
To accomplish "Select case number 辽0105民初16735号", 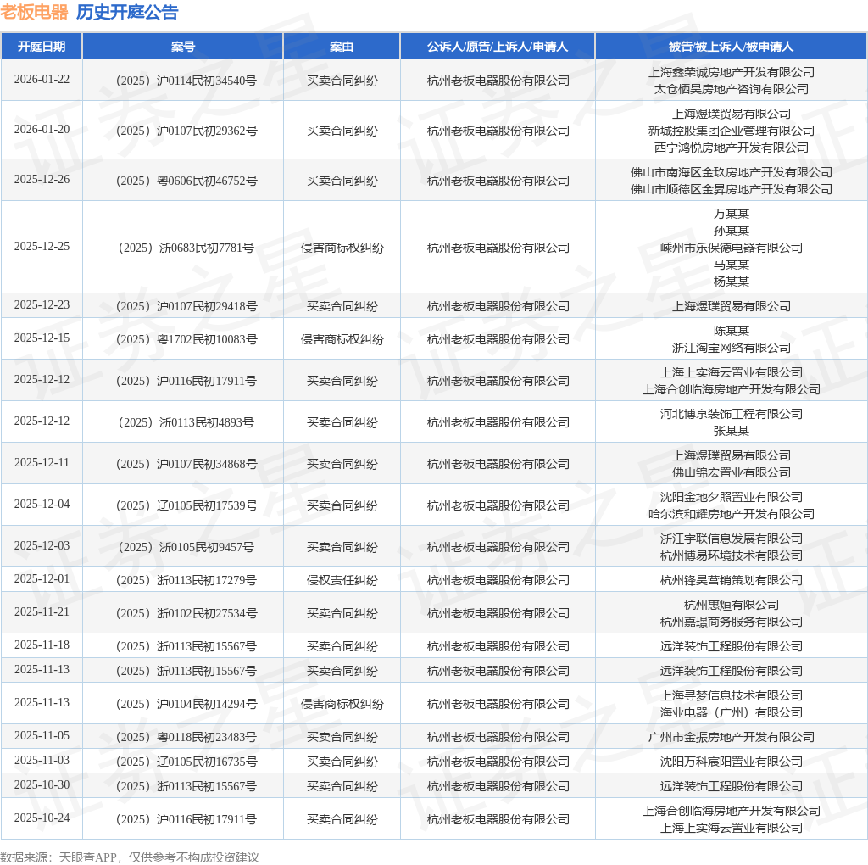I will click(186, 762).
